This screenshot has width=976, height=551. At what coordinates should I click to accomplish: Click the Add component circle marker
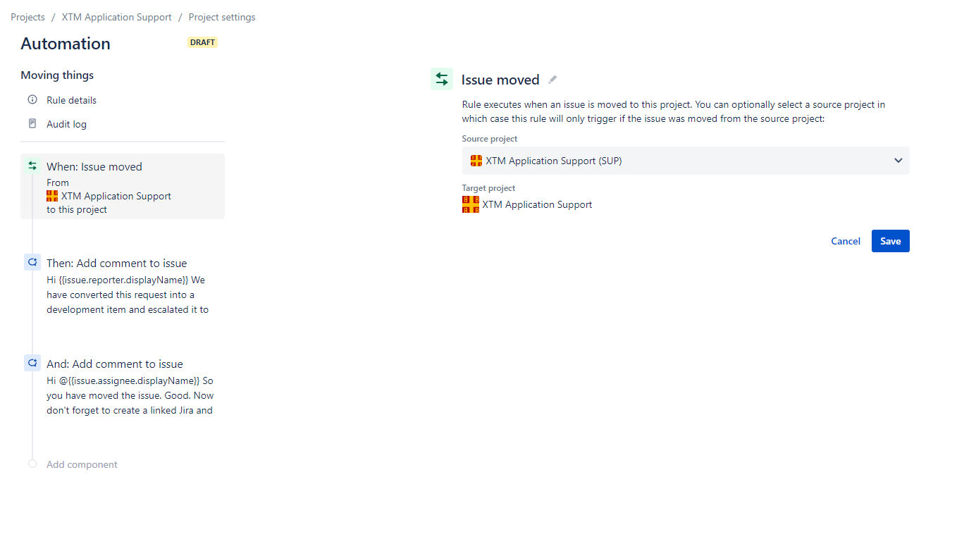pos(32,464)
